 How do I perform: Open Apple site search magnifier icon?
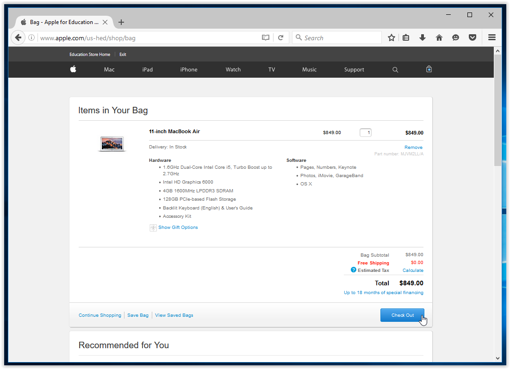[x=395, y=69]
